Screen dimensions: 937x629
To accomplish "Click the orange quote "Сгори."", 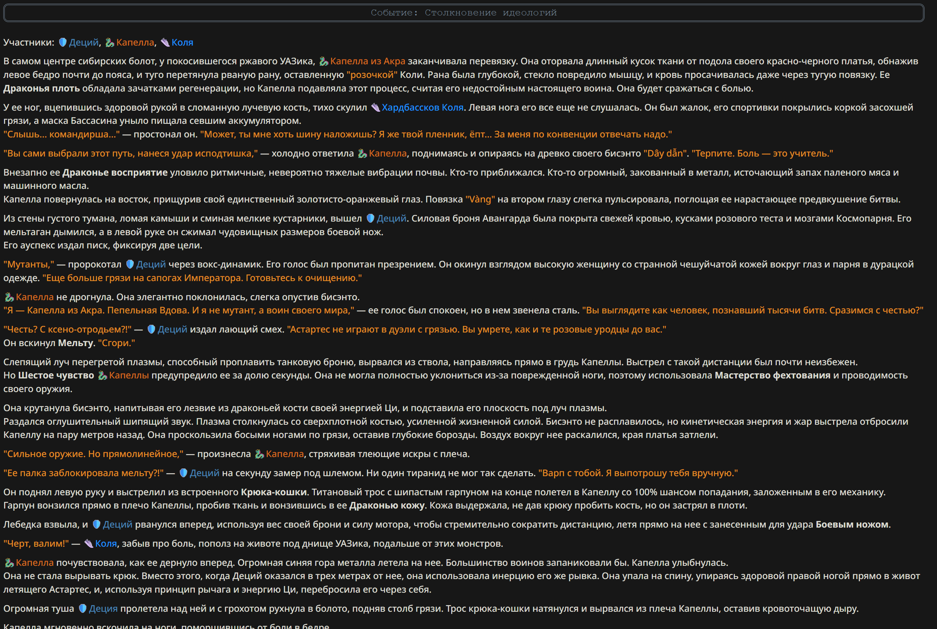I will (116, 343).
